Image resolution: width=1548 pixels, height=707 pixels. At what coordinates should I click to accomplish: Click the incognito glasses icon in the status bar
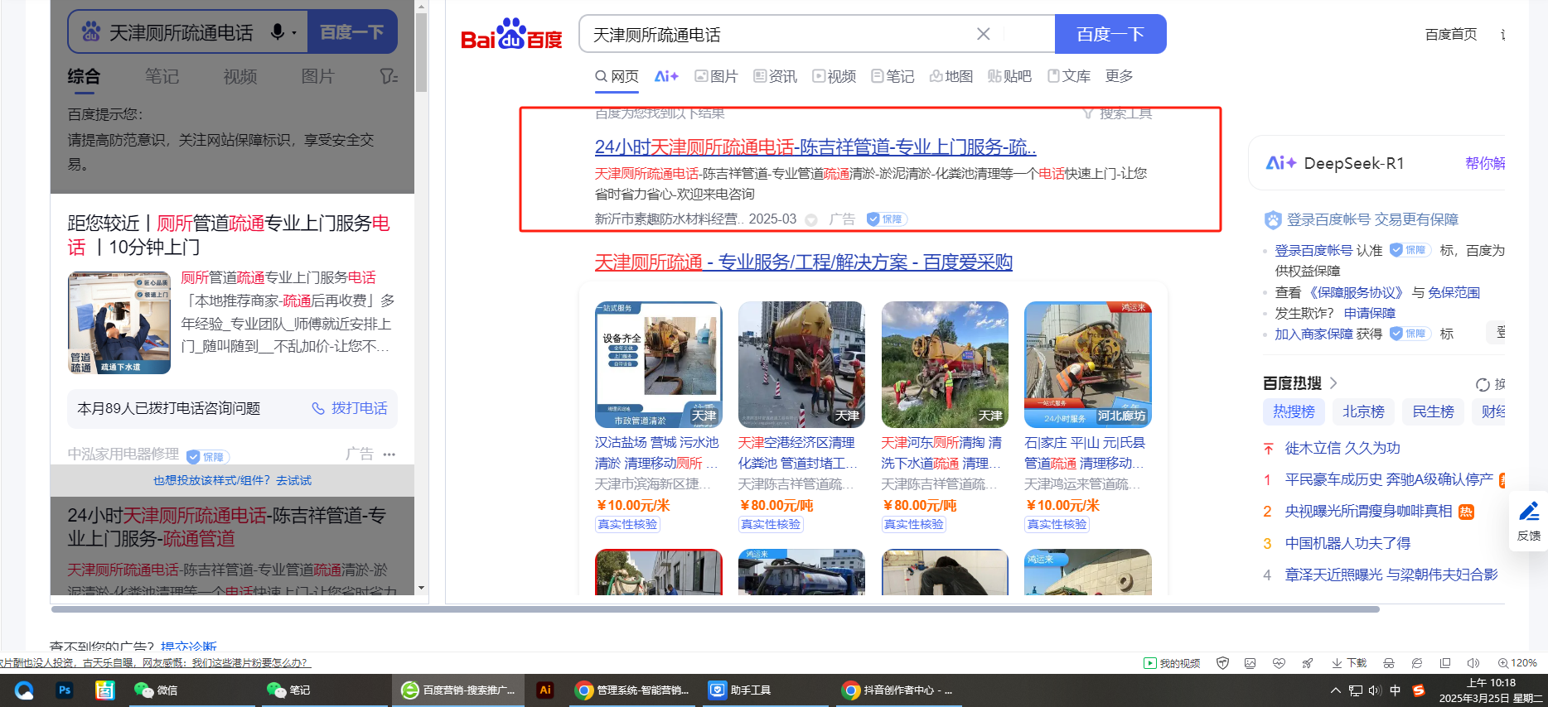(x=1389, y=663)
